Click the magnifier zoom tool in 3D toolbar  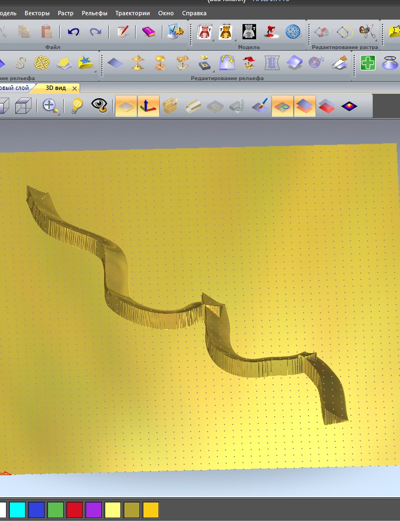click(x=50, y=106)
